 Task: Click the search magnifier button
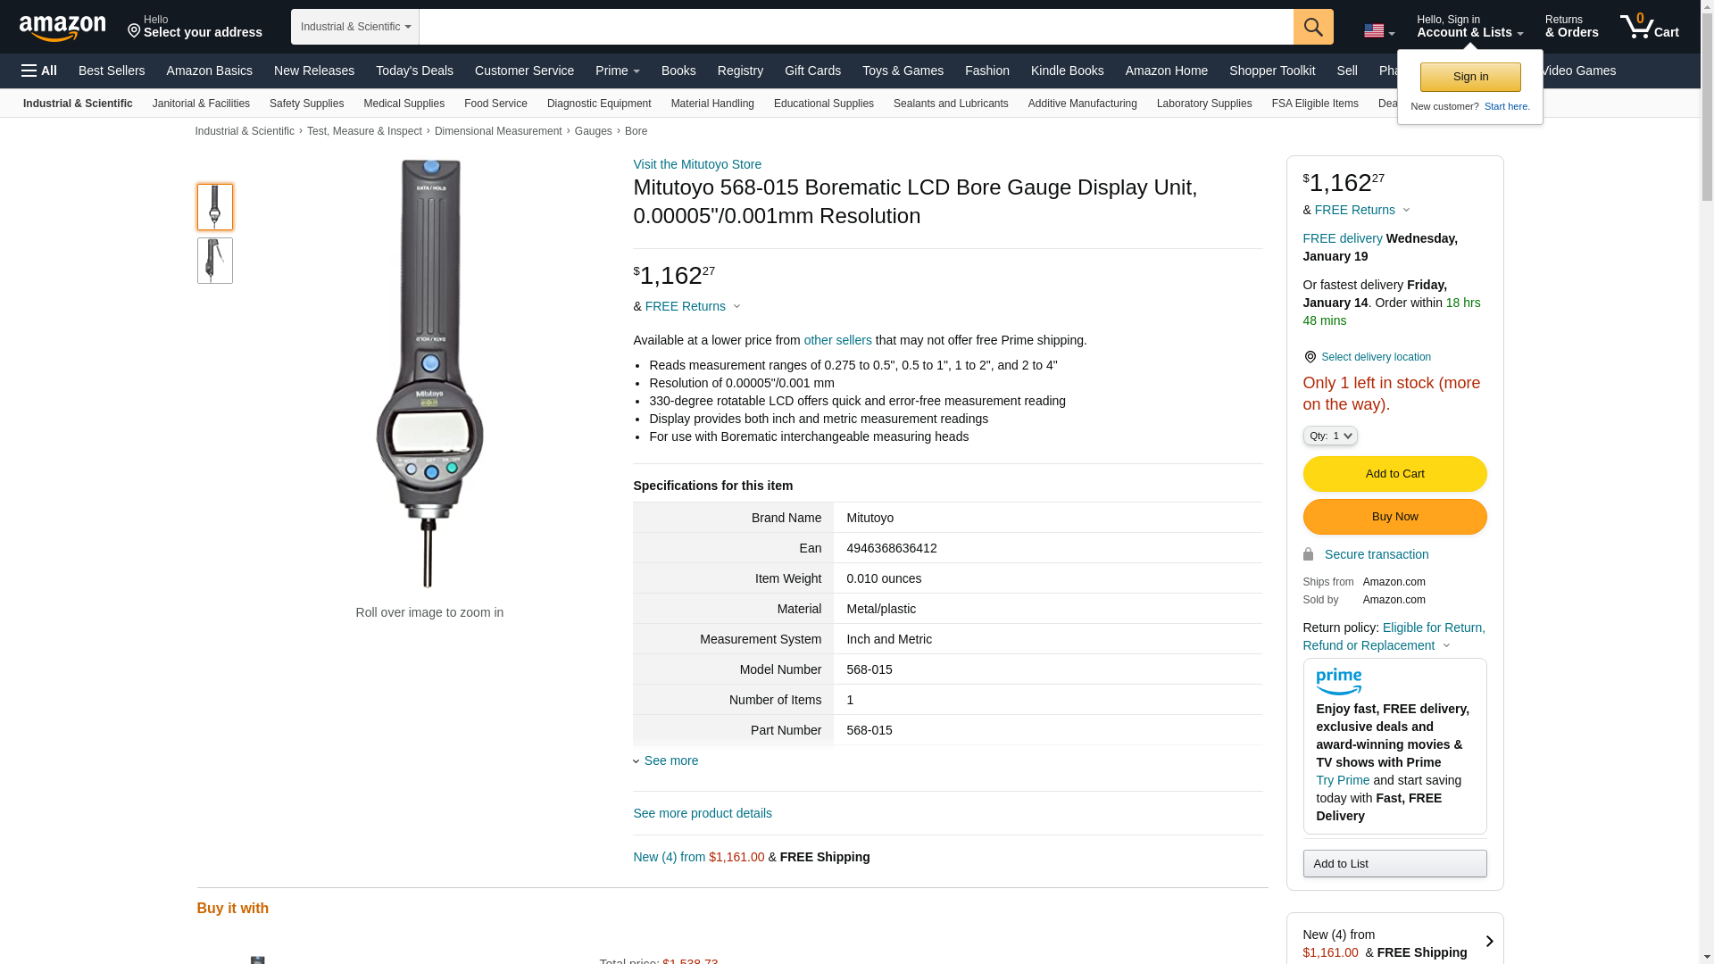point(1312,27)
